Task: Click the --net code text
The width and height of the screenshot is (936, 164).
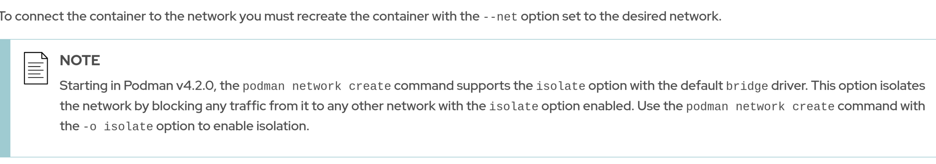Action: 500,17
